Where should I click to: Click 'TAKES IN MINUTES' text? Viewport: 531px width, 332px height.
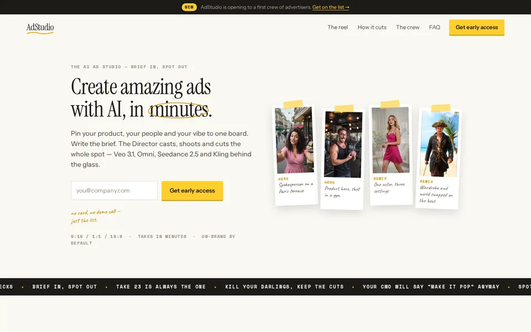tap(162, 236)
